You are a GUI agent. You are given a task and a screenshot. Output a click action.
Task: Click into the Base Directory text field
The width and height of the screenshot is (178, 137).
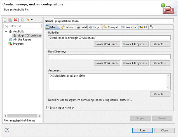click(x=109, y=57)
